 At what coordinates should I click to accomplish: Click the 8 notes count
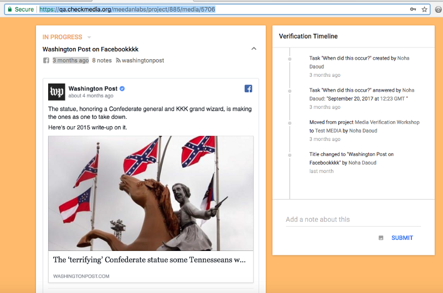tap(102, 60)
